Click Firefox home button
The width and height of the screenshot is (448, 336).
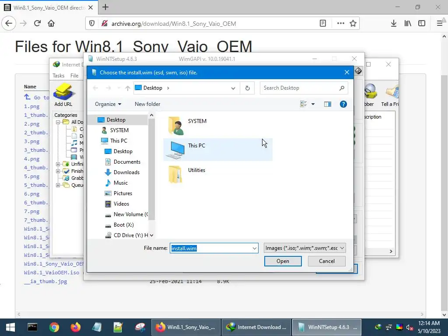[x=51, y=24]
